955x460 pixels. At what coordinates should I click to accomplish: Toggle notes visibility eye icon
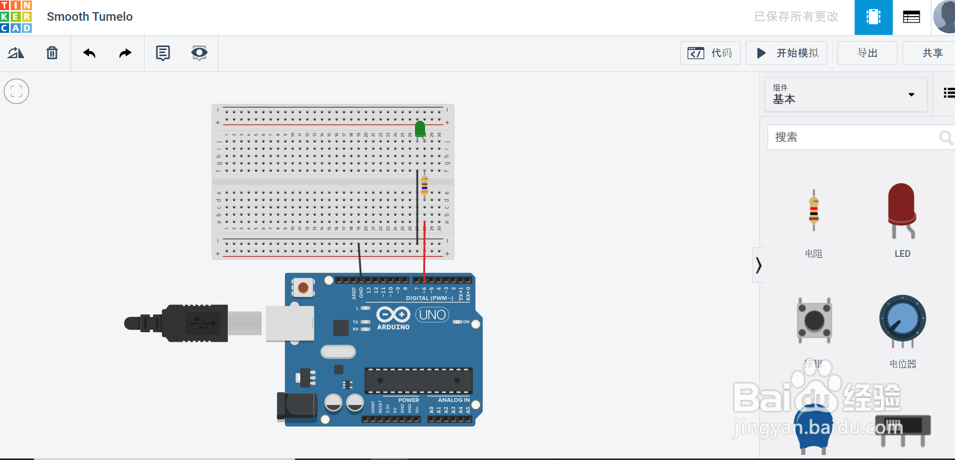[x=199, y=53]
